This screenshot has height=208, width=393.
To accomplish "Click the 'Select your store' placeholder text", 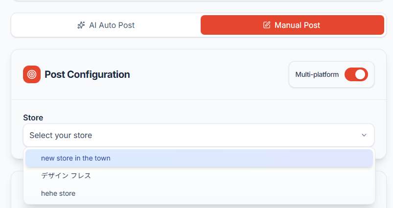I will [x=61, y=135].
